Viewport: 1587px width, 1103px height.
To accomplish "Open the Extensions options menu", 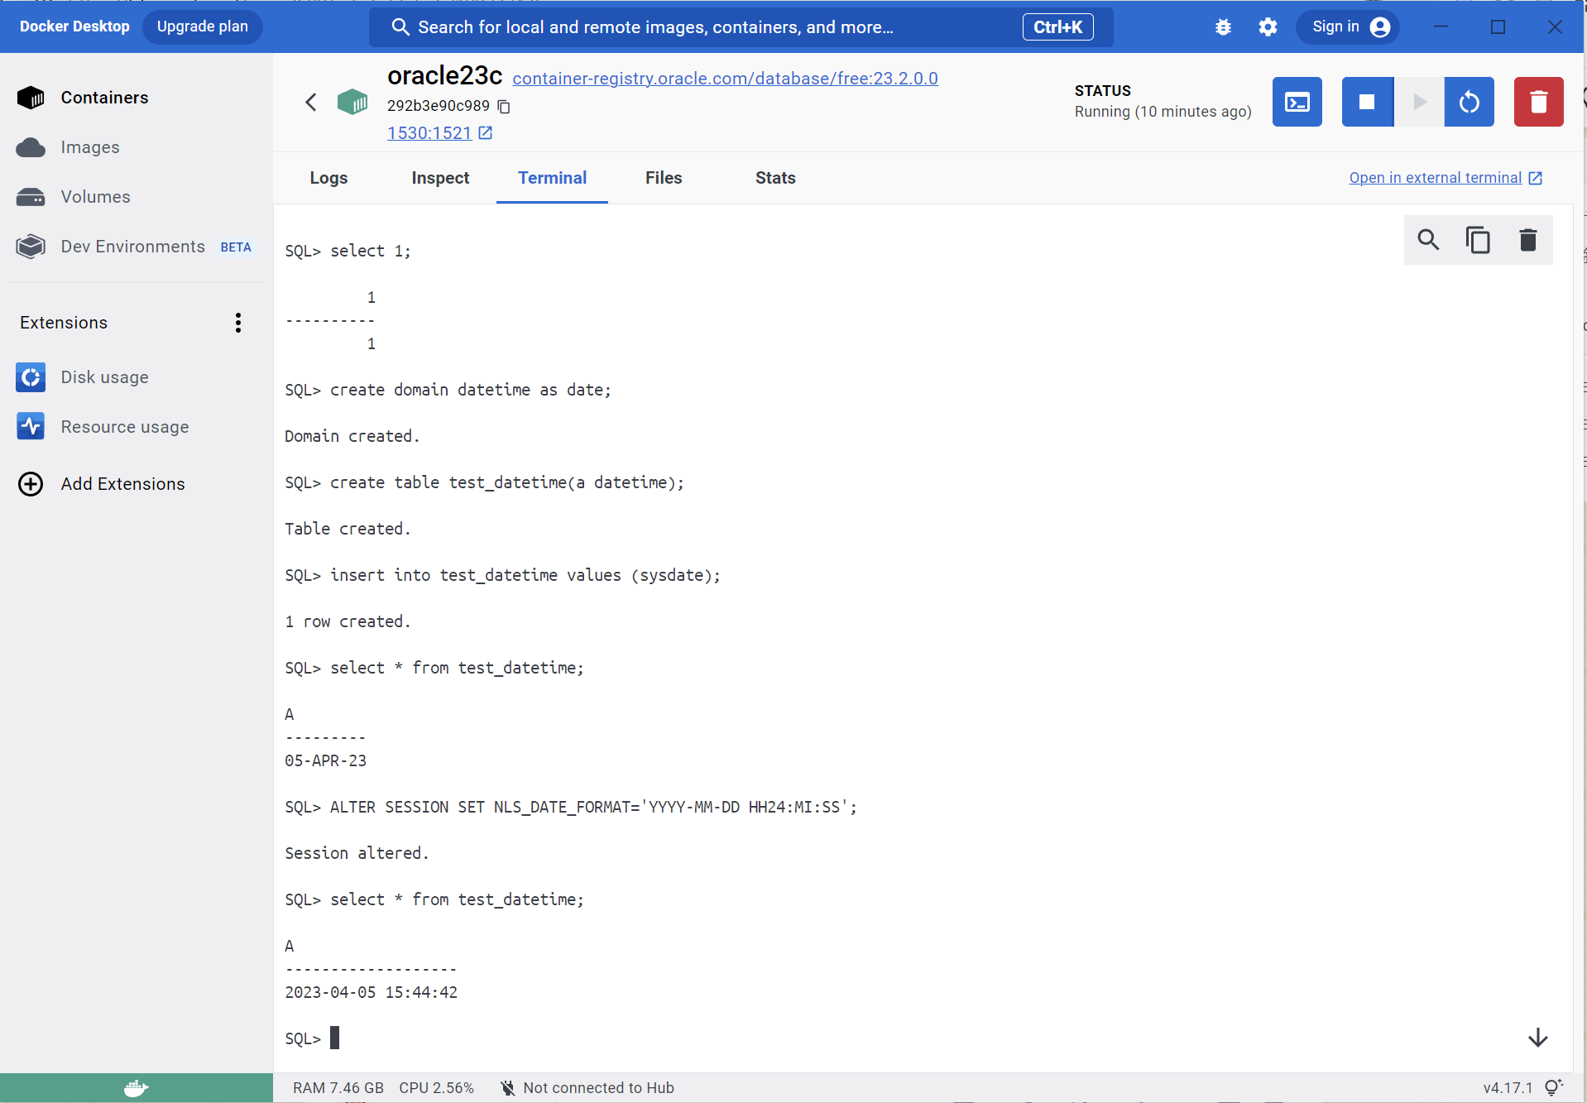I will coord(238,323).
